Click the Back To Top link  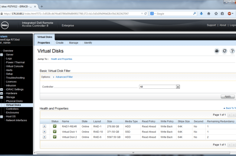(x=230, y=108)
